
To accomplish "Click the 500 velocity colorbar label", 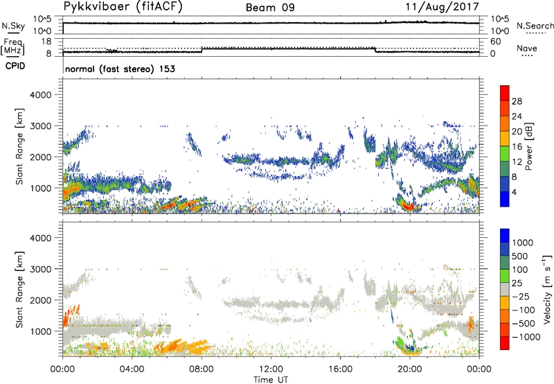I will 520,256.
